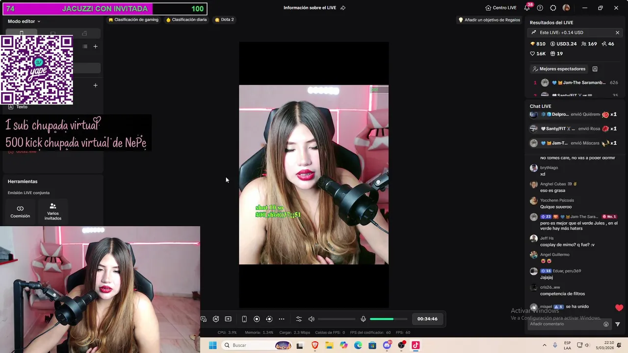Open the profile avatar in title bar
Screen dimensions: 628x353
566,8
